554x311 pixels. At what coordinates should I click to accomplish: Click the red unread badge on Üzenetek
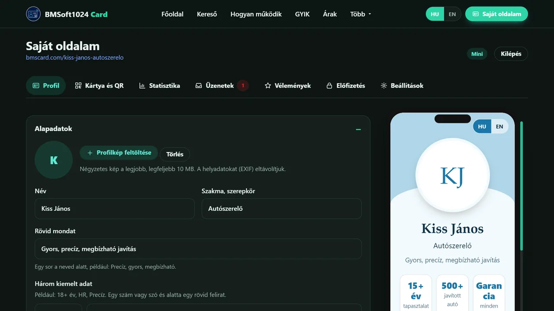click(x=243, y=86)
